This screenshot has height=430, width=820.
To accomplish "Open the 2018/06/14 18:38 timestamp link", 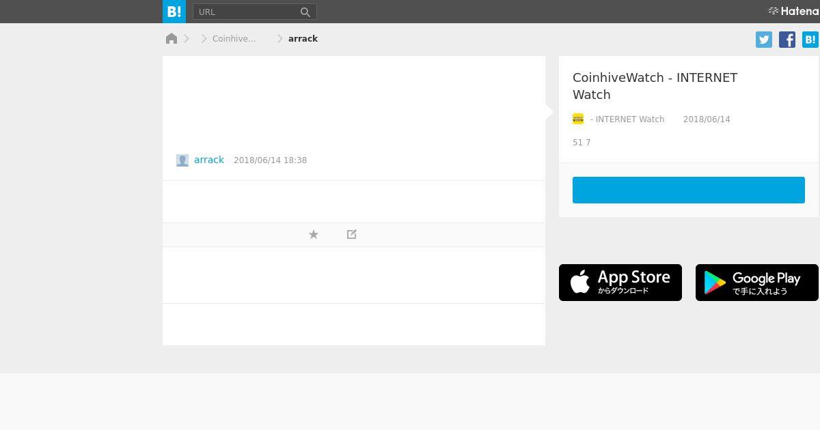I will [270, 160].
